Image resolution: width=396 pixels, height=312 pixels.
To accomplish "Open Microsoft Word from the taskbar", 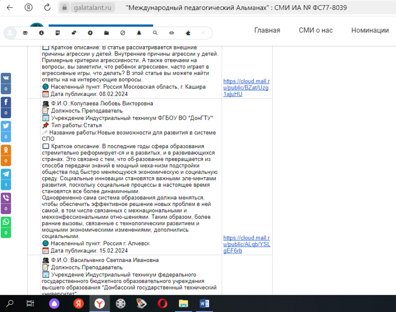I will 204,303.
